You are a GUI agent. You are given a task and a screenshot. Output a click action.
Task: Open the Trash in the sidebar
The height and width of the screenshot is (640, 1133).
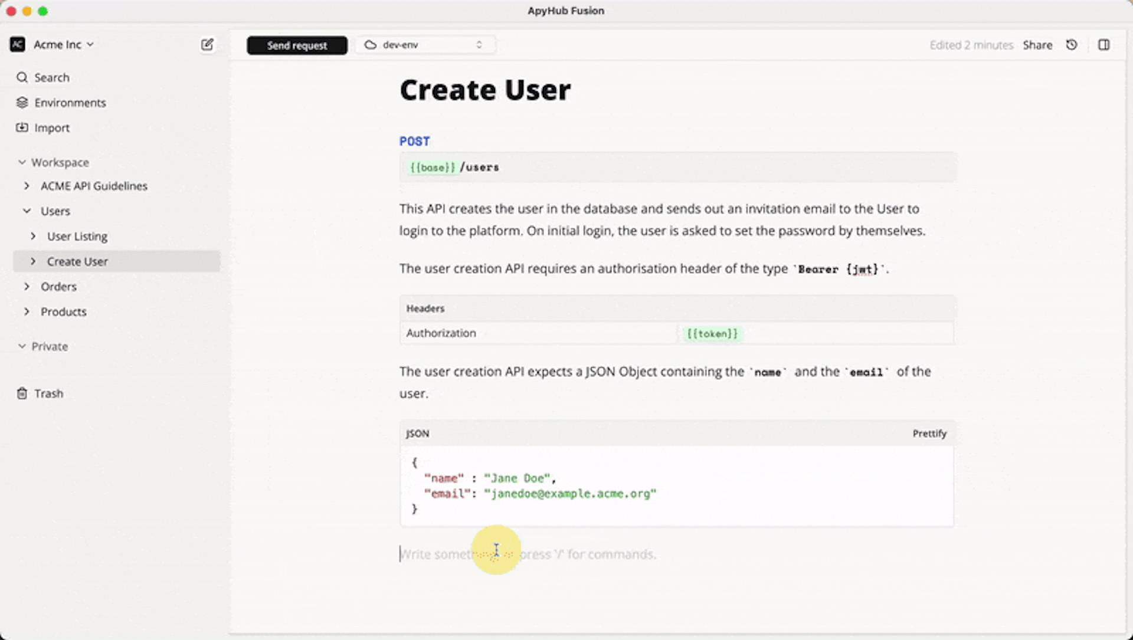tap(49, 393)
